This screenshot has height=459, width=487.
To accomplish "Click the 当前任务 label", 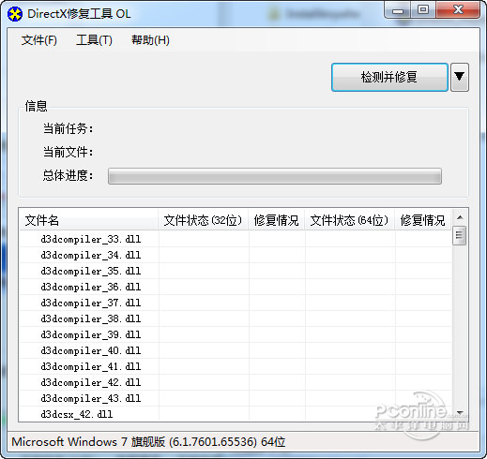I will (68, 128).
